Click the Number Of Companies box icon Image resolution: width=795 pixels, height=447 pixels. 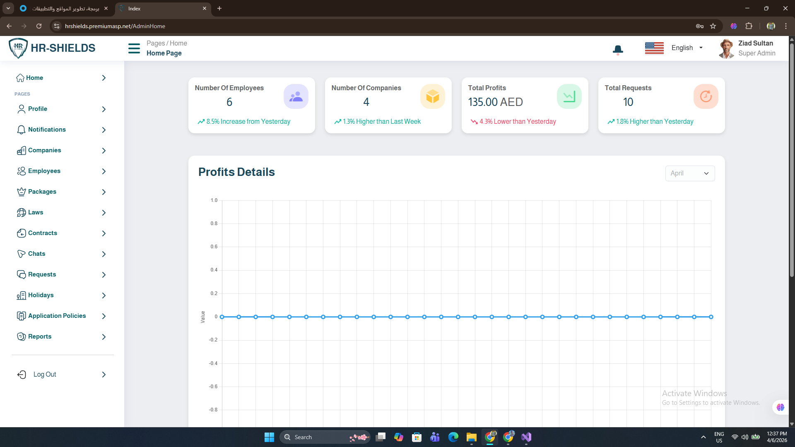coord(432,96)
